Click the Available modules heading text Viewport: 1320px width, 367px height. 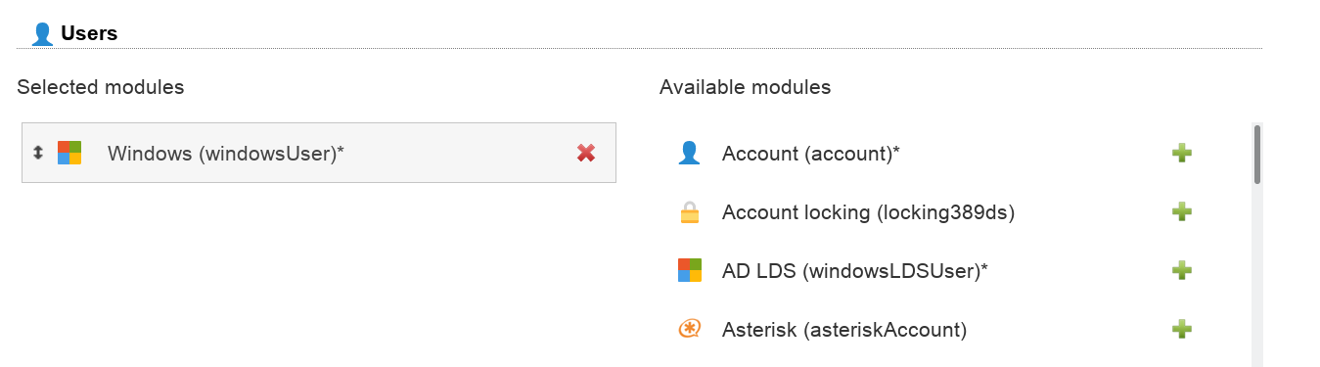point(746,87)
